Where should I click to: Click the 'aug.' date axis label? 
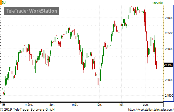[146, 105]
